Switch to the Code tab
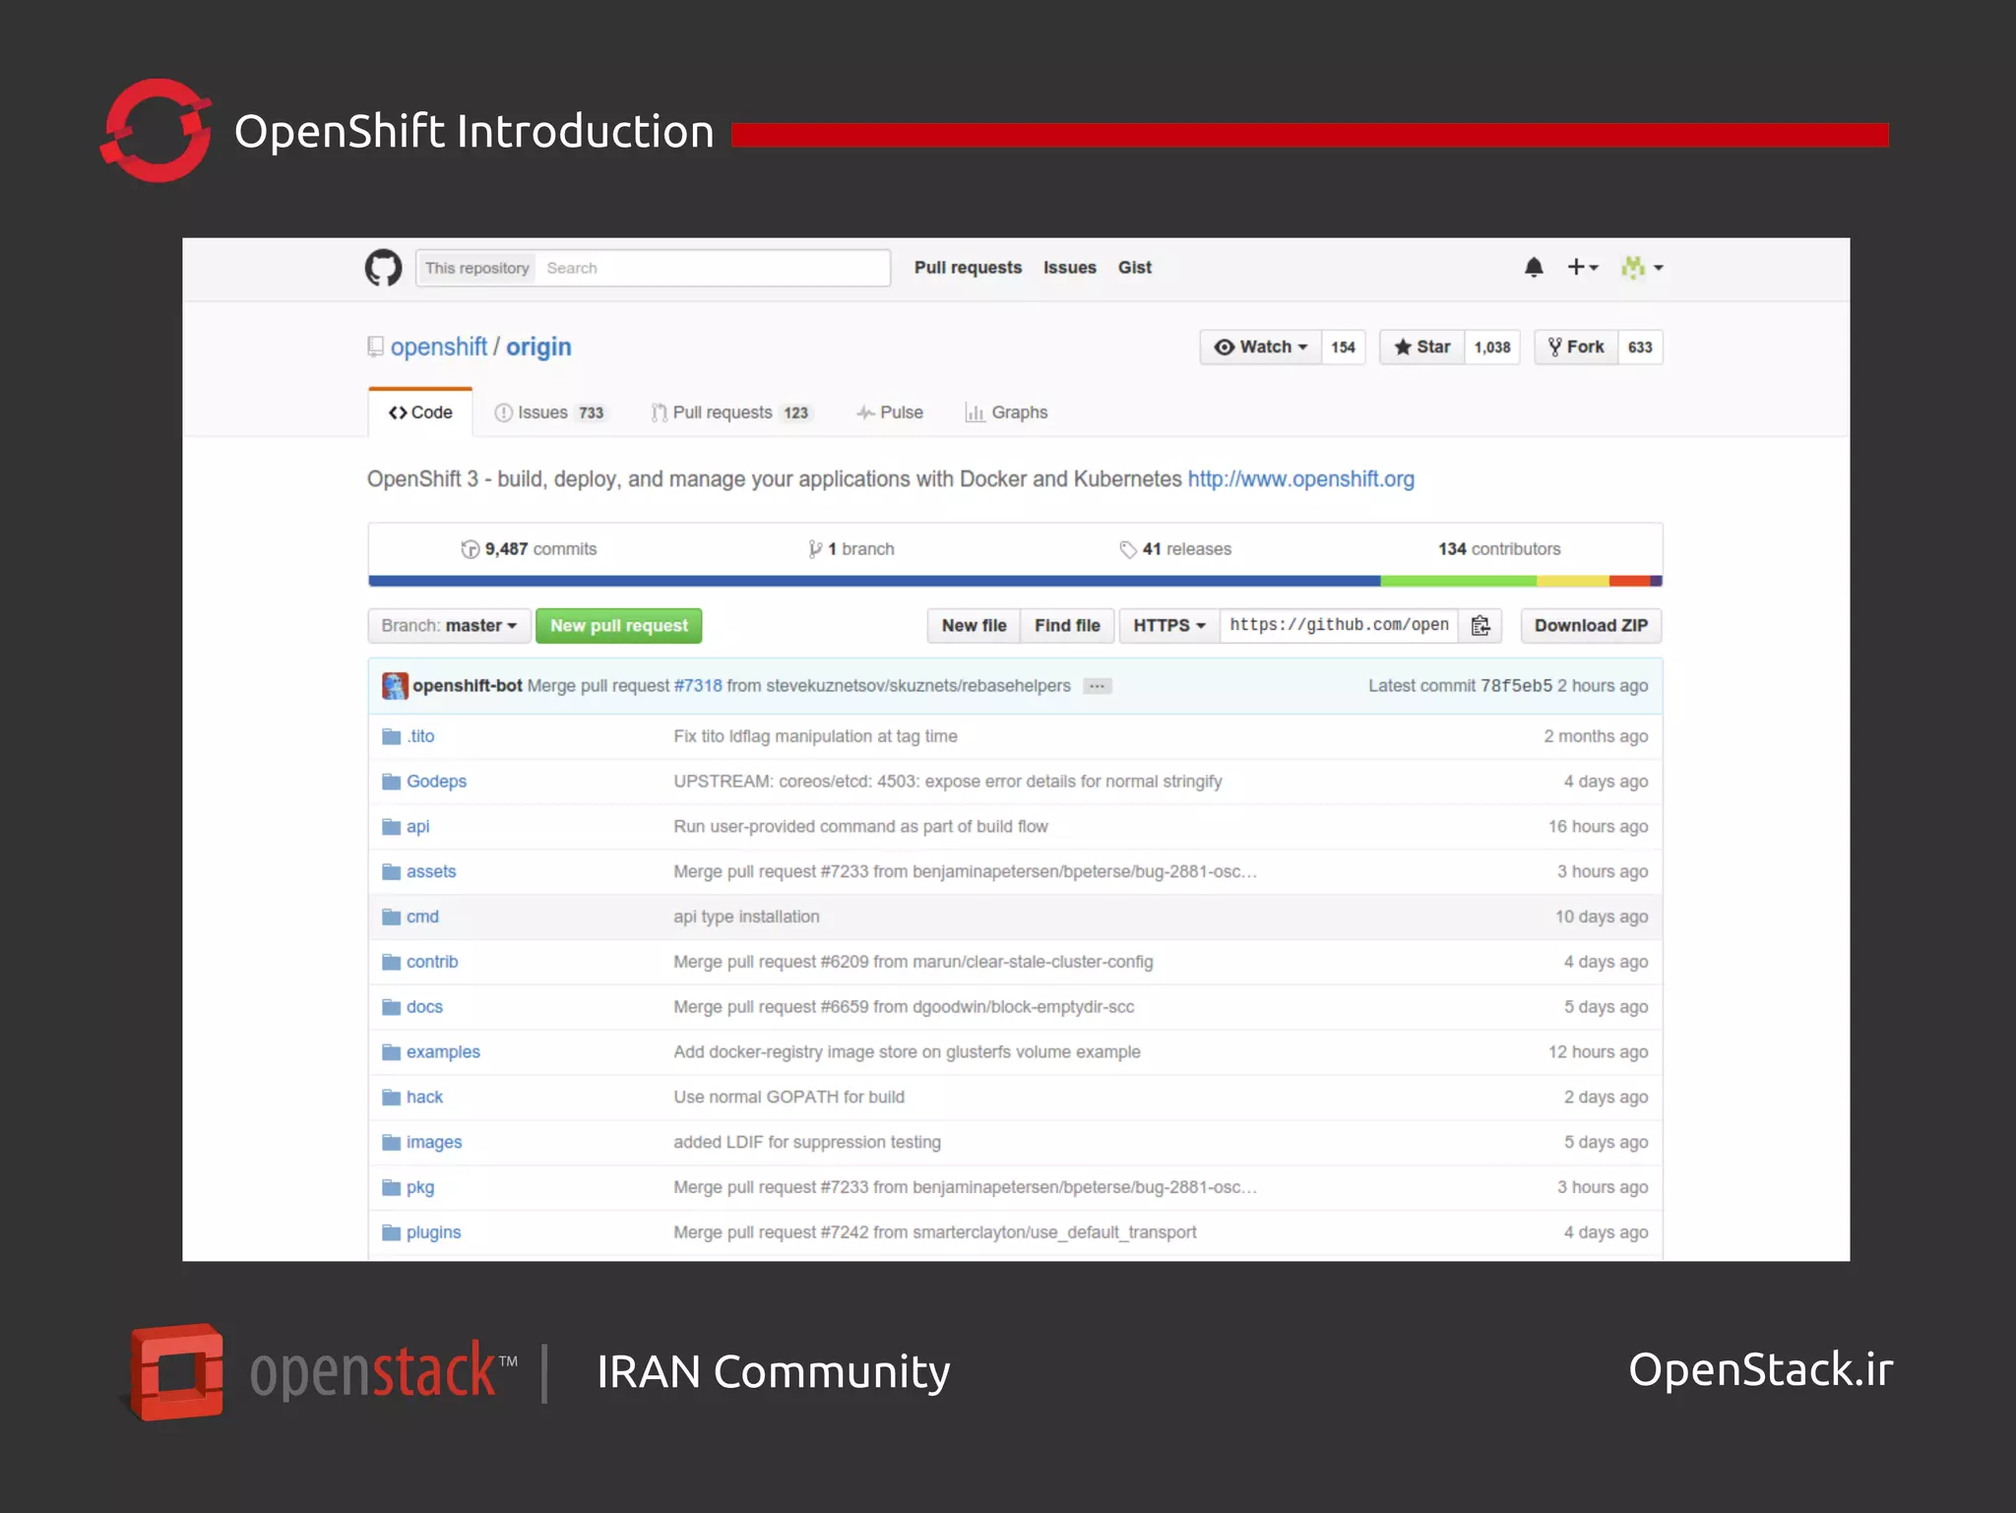The height and width of the screenshot is (1513, 2016). click(x=420, y=412)
